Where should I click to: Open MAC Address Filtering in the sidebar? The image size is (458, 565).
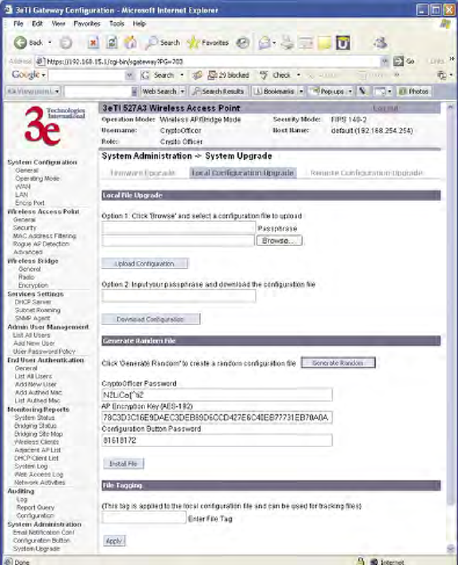[44, 236]
